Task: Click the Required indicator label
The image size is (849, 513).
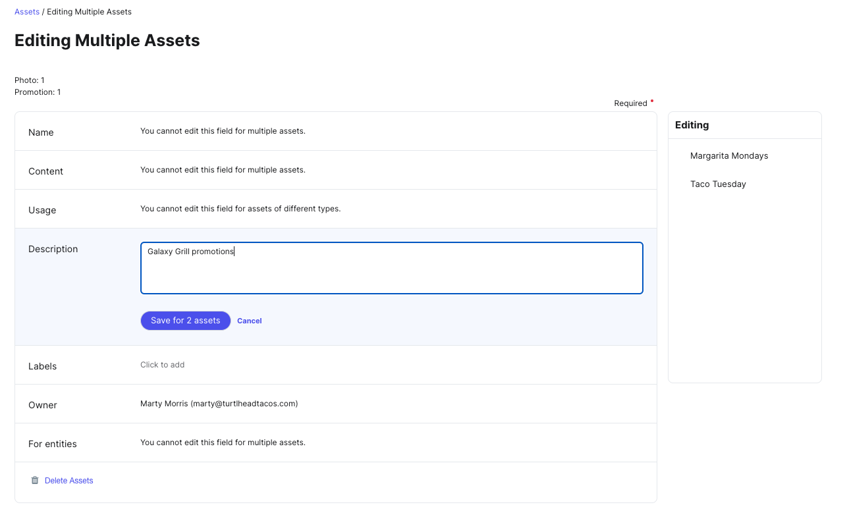Action: point(630,103)
